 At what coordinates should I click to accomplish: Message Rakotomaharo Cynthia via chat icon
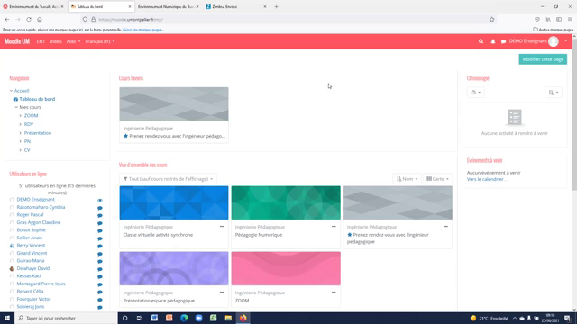tap(100, 208)
